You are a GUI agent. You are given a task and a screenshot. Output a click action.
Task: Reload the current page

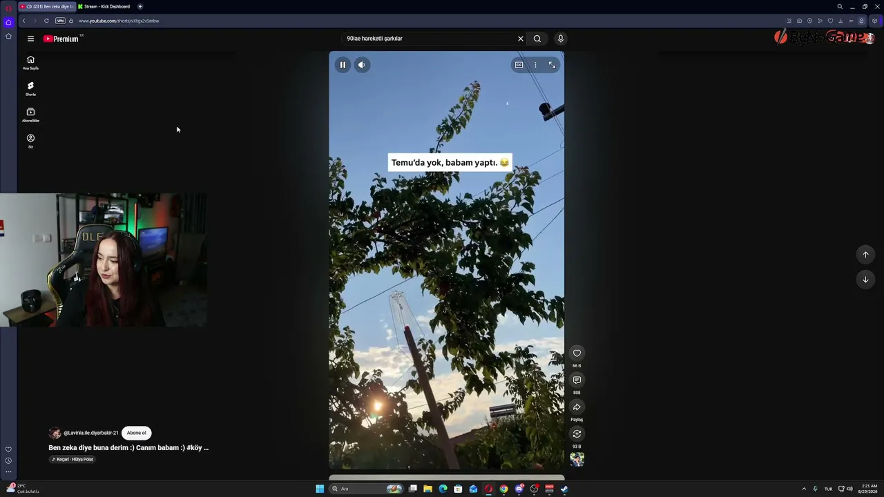46,21
